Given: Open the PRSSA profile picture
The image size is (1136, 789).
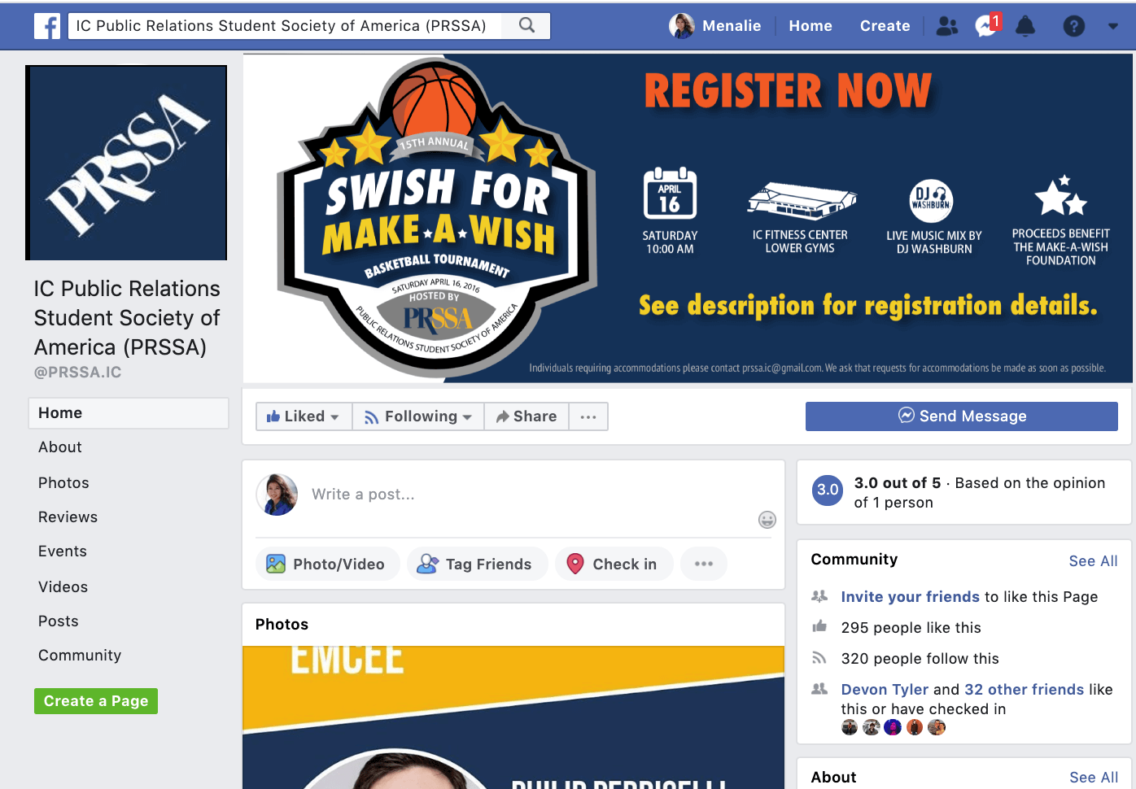Looking at the screenshot, I should coord(126,163).
